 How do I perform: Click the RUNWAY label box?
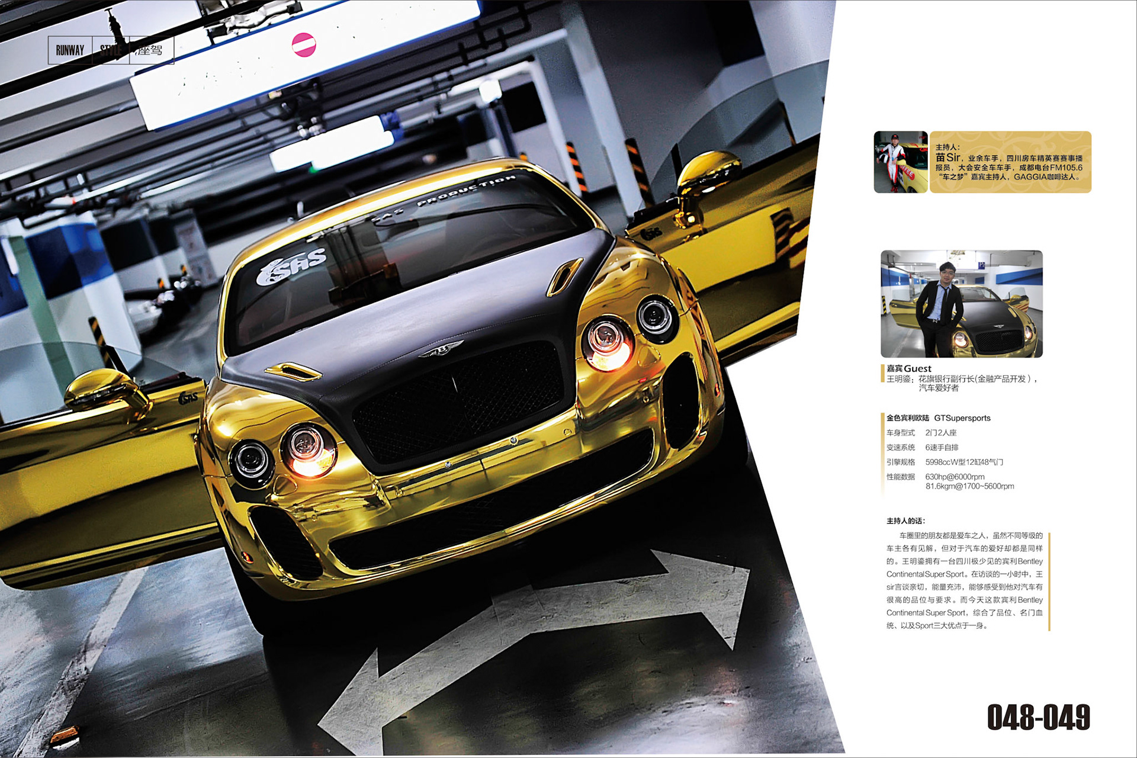pyautogui.click(x=70, y=50)
